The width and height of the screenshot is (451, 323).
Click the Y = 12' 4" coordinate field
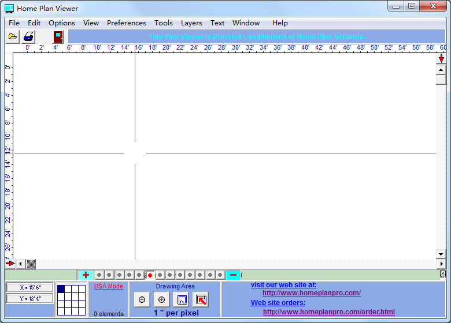pyautogui.click(x=30, y=299)
